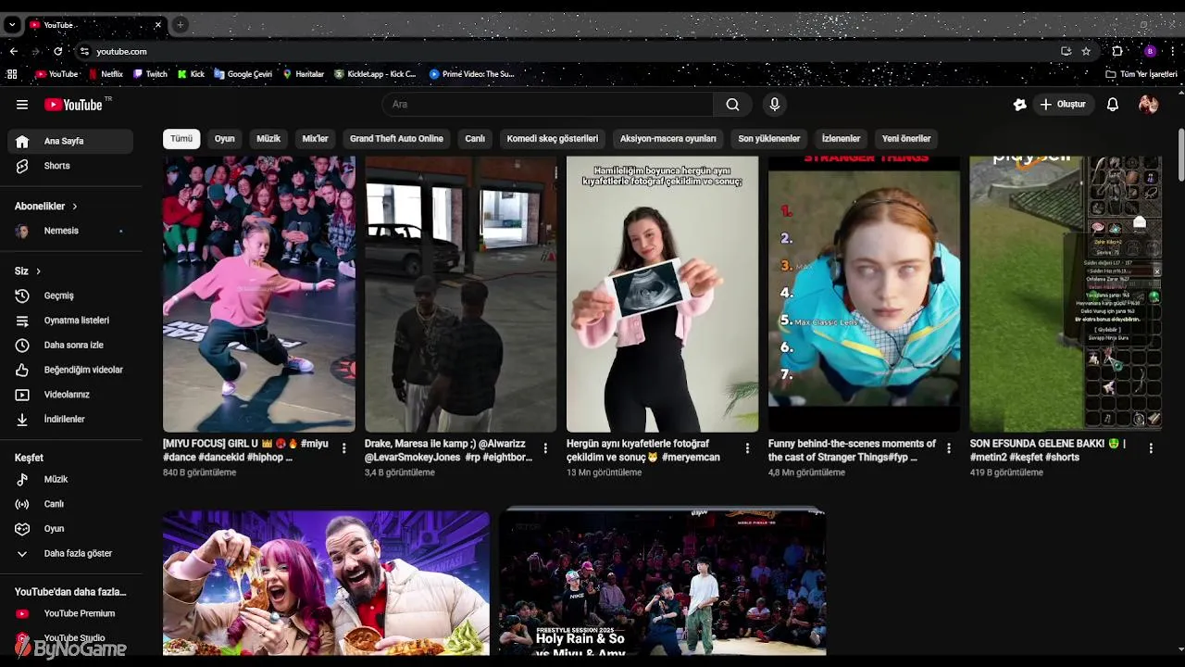
Task: Open the browser extensions puzzle icon
Action: click(1117, 52)
